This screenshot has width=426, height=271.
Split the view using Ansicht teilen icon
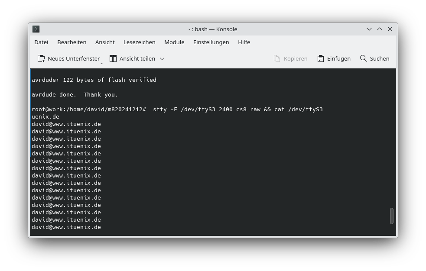[x=113, y=58]
